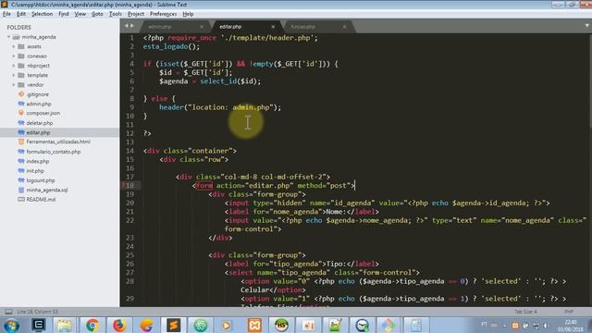Open .gitignore in the sidebar
The image size is (592, 333).
pos(37,94)
